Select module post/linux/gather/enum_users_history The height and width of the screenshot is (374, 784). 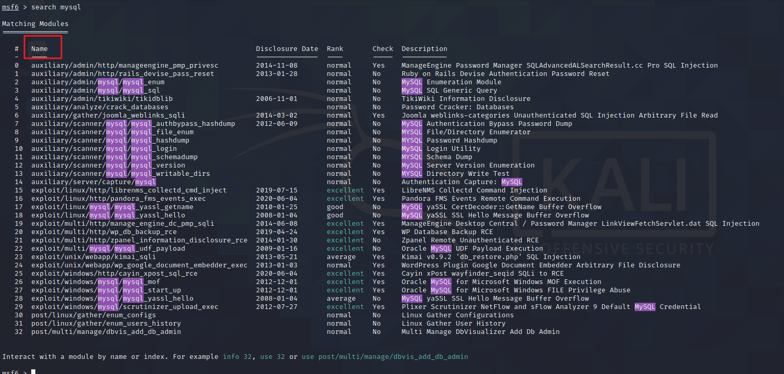pyautogui.click(x=106, y=324)
